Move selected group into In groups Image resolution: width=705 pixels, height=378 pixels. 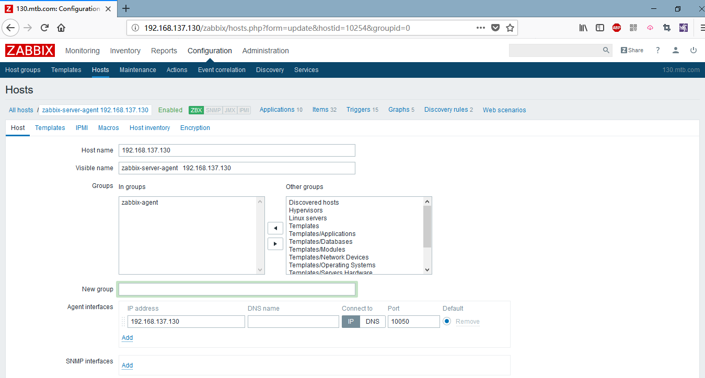point(275,228)
